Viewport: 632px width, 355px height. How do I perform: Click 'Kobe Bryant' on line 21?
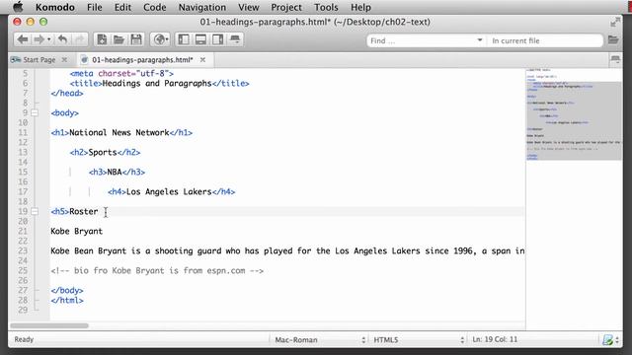77,231
